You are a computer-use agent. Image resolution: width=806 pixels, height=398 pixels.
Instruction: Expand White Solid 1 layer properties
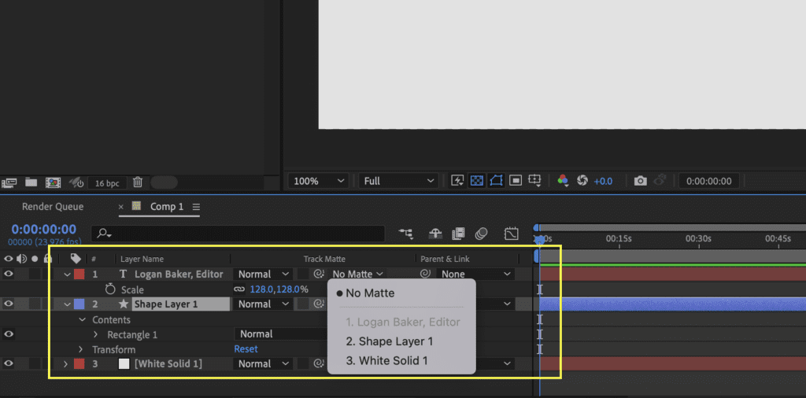(x=65, y=363)
